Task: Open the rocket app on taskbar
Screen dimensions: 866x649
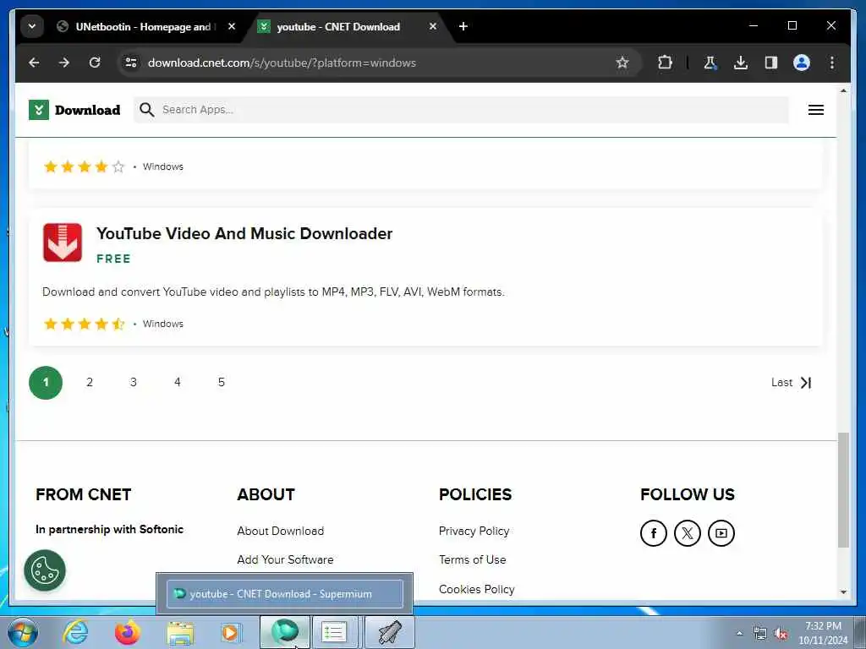Action: tap(389, 632)
